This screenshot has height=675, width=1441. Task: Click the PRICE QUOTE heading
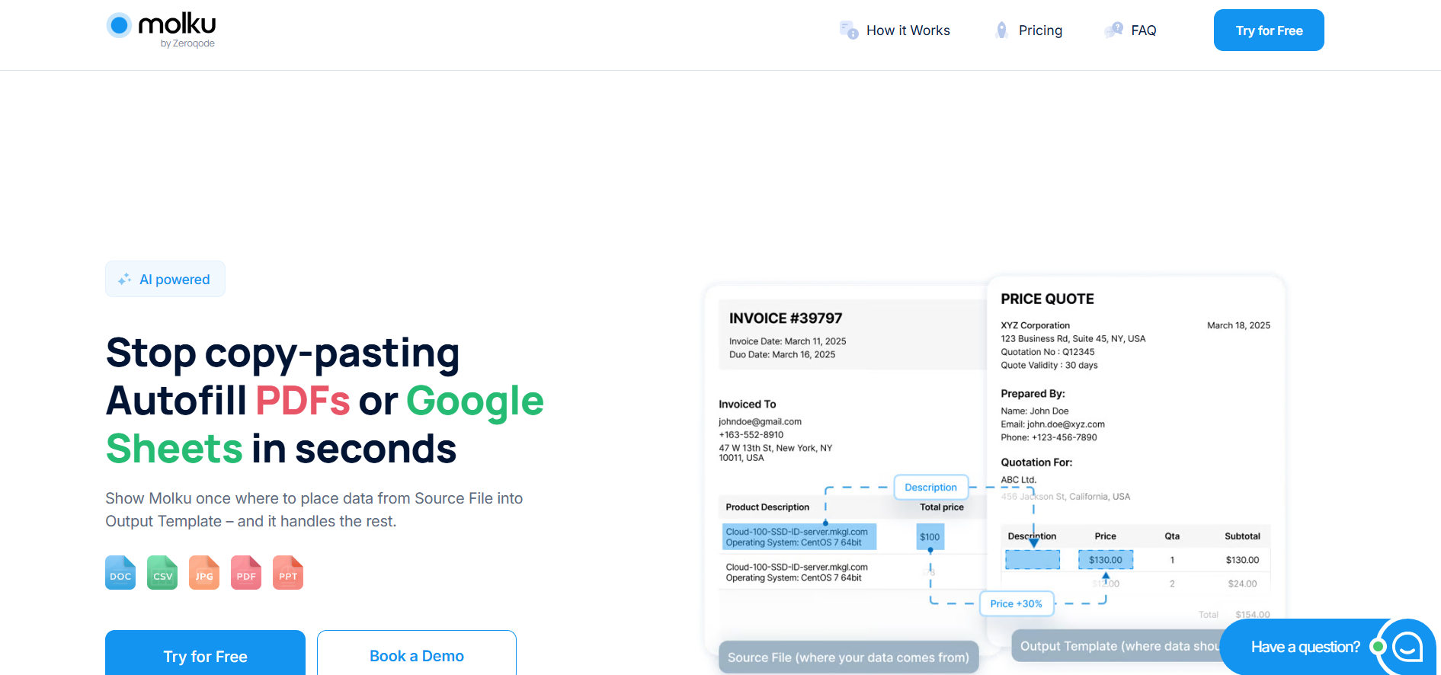[1047, 299]
